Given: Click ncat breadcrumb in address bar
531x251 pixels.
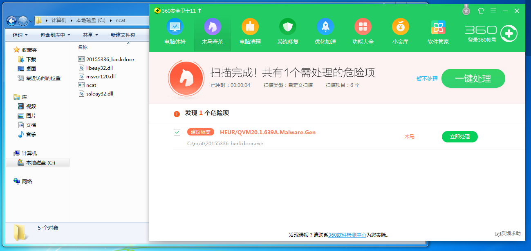Looking at the screenshot, I should click(120, 20).
